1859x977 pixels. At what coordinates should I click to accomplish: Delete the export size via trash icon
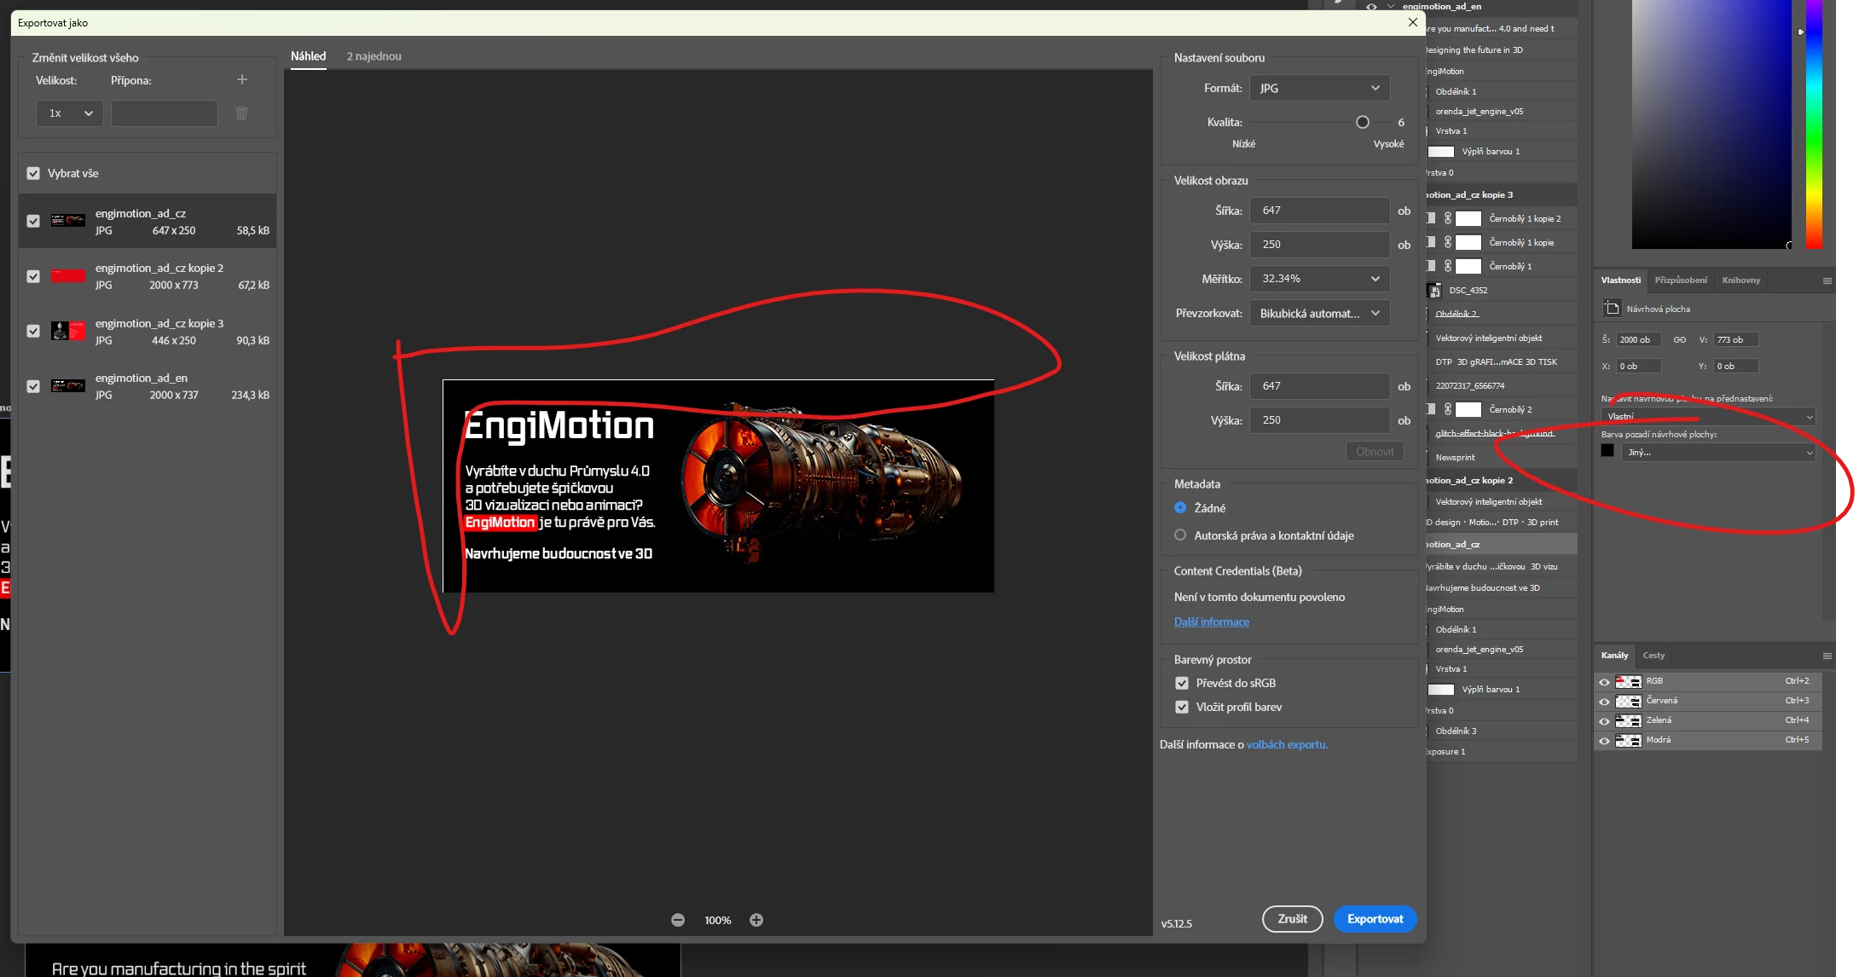click(x=242, y=113)
